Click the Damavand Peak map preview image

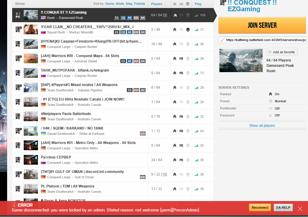241,61
